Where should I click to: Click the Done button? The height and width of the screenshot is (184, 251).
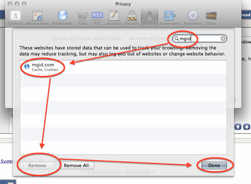pyautogui.click(x=214, y=166)
